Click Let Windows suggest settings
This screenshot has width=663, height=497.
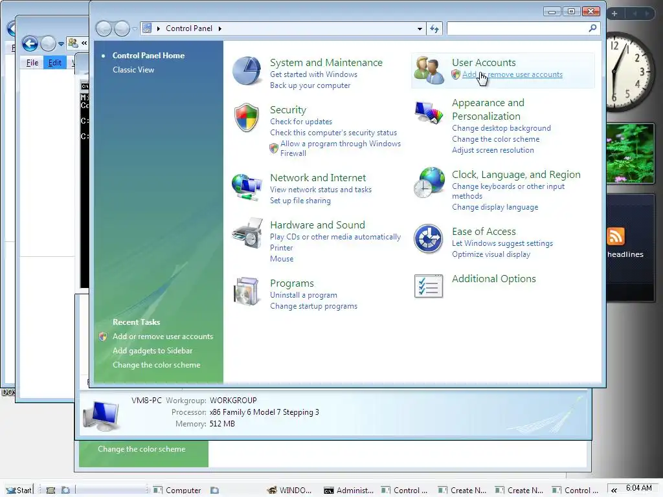[502, 243]
